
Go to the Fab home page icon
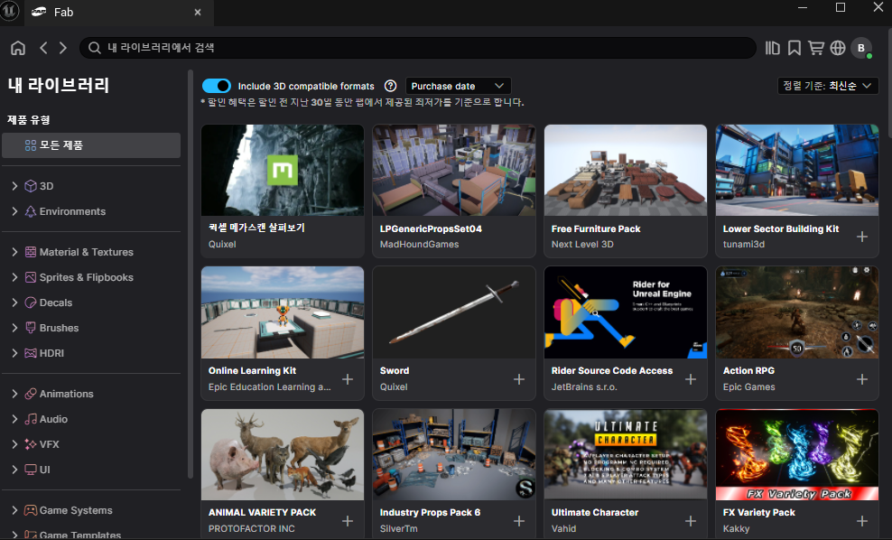tap(18, 49)
